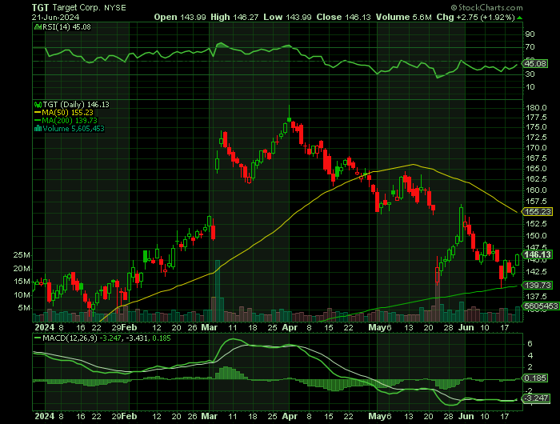Image resolution: width=560 pixels, height=424 pixels.
Task: Click the 'Volume 5.6M' header value
Action: click(403, 17)
